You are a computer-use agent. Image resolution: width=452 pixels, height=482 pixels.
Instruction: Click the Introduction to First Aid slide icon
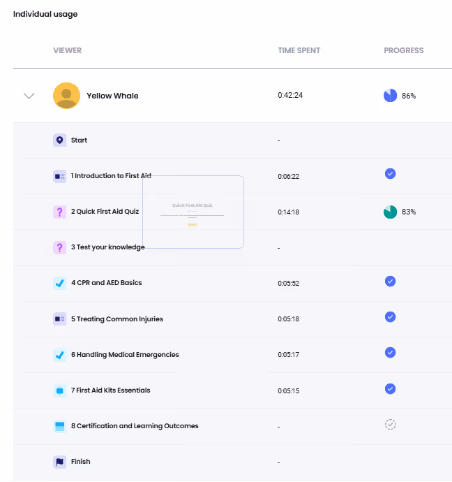(59, 177)
